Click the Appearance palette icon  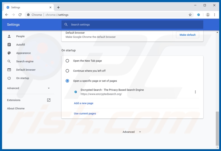9,53
